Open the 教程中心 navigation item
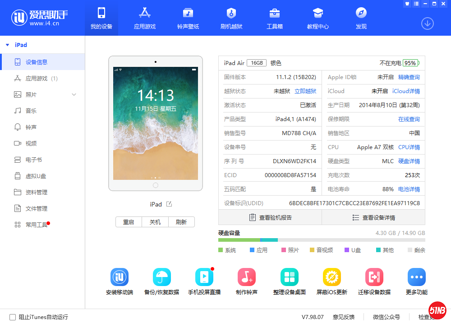451x324 pixels. pyautogui.click(x=318, y=18)
